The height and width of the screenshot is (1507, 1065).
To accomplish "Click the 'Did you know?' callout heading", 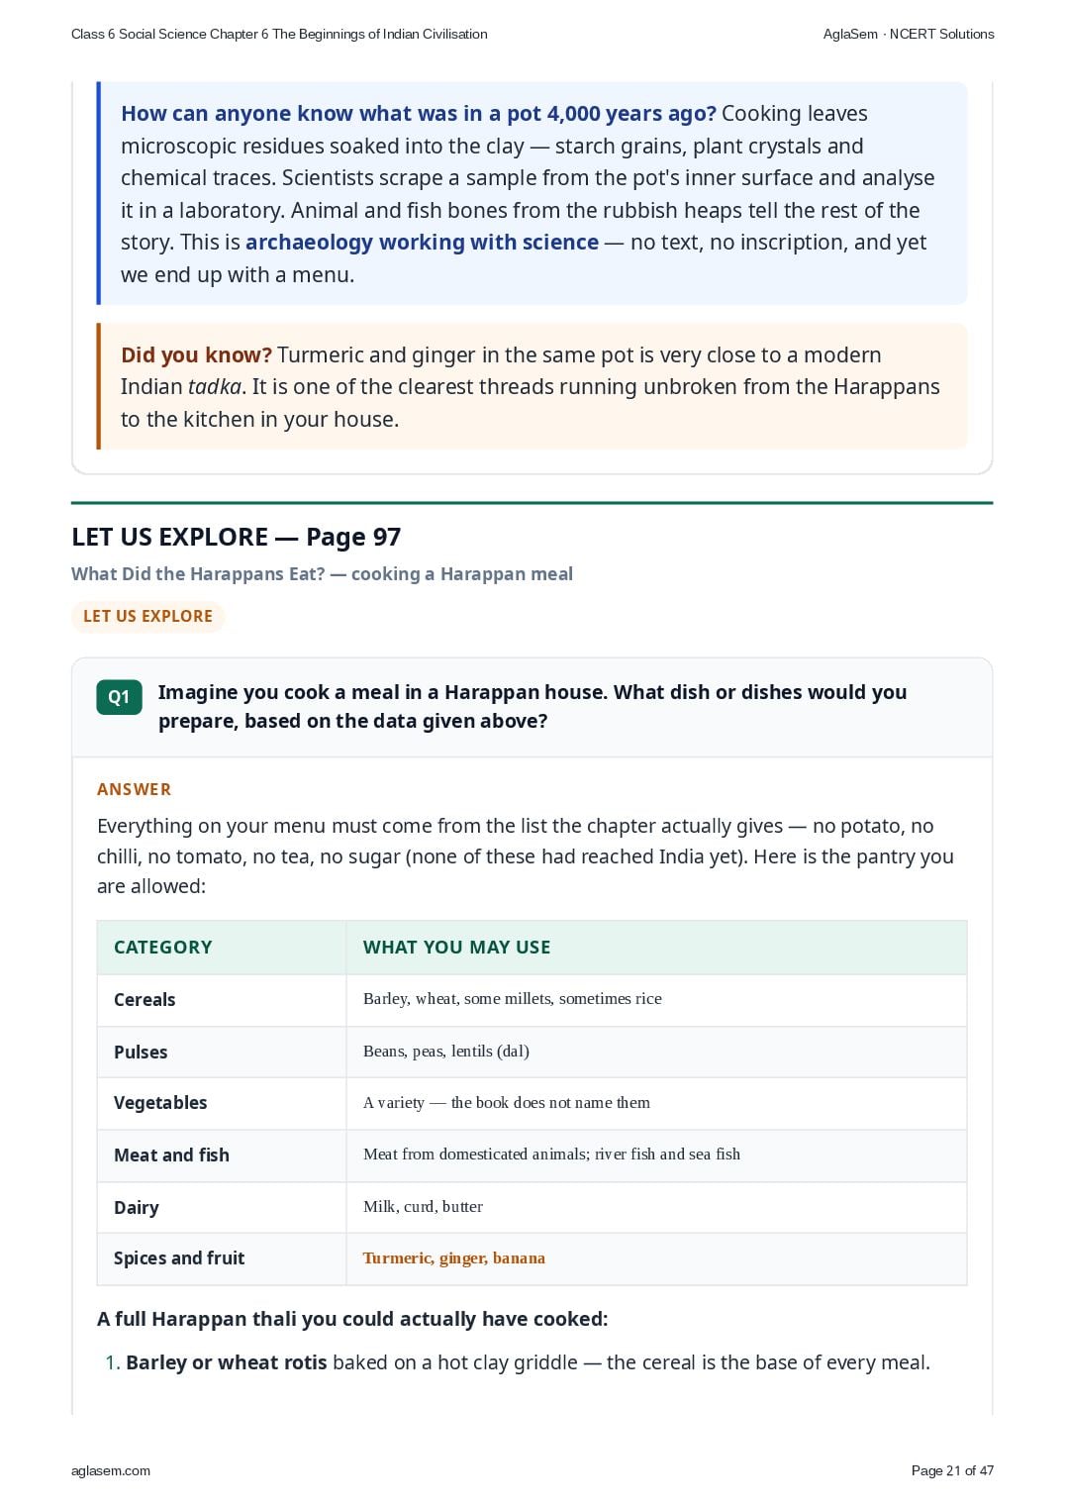I will pos(196,354).
